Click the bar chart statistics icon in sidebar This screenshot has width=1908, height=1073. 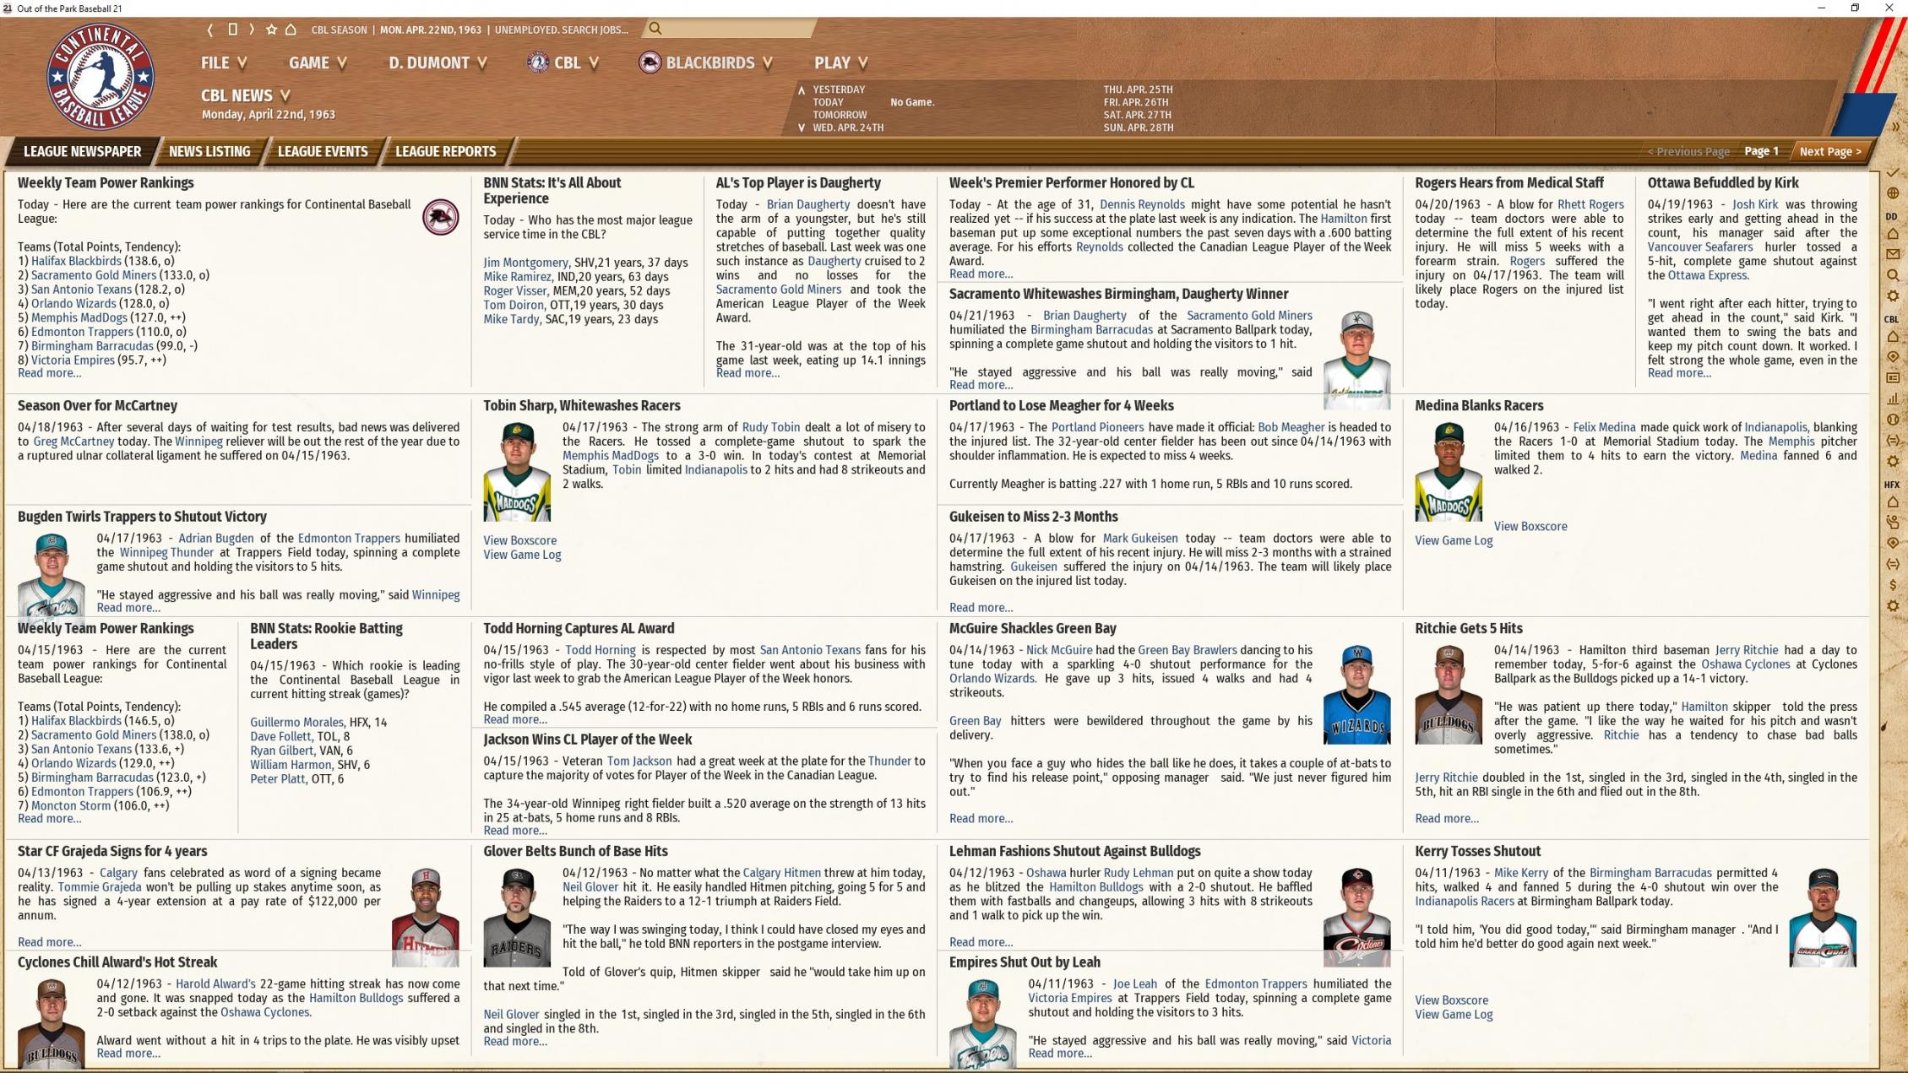pos(1893,398)
